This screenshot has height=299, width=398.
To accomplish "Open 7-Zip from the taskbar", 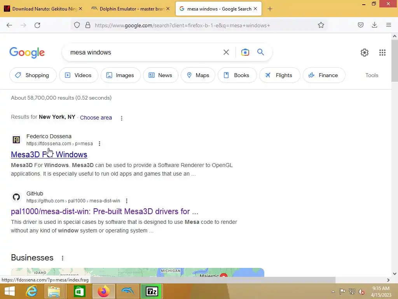I will [152, 291].
